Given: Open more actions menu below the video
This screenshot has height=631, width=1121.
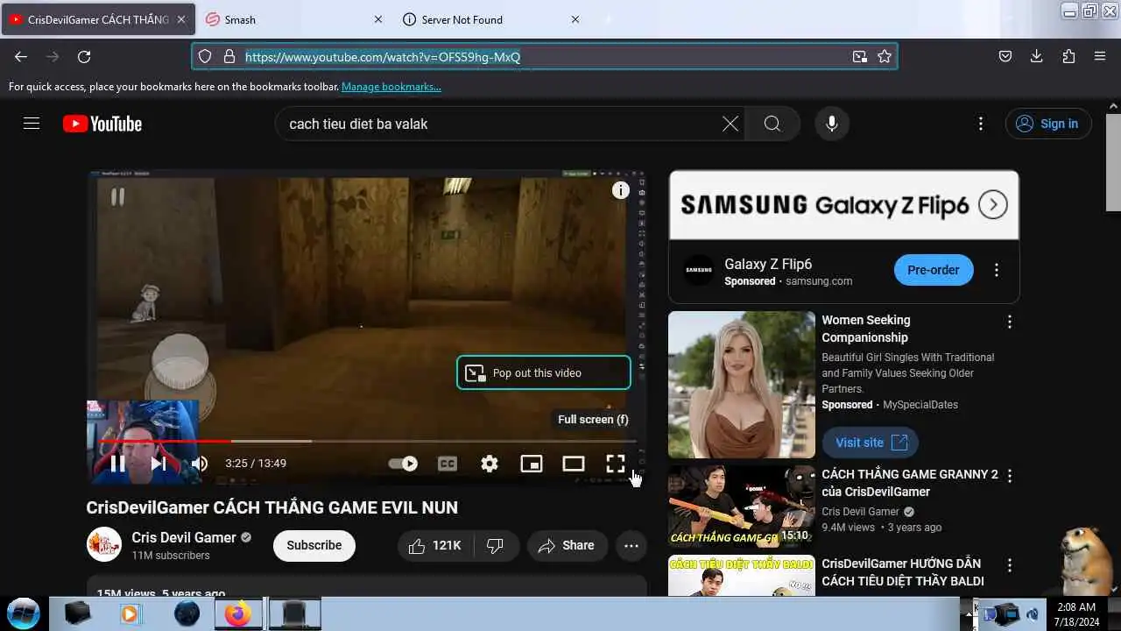Looking at the screenshot, I should (x=631, y=545).
